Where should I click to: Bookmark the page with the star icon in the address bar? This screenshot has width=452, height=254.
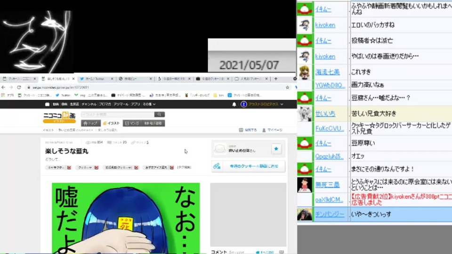click(x=287, y=87)
